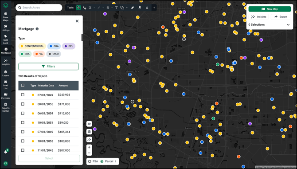Image resolution: width=297 pixels, height=169 pixels.
Task: Select the active green info-select tool
Action: point(78,8)
